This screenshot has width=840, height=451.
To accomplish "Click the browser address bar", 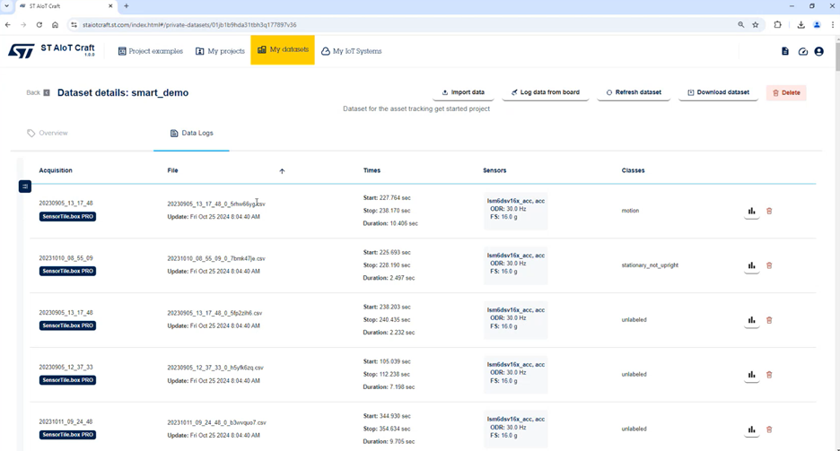I will tap(402, 24).
